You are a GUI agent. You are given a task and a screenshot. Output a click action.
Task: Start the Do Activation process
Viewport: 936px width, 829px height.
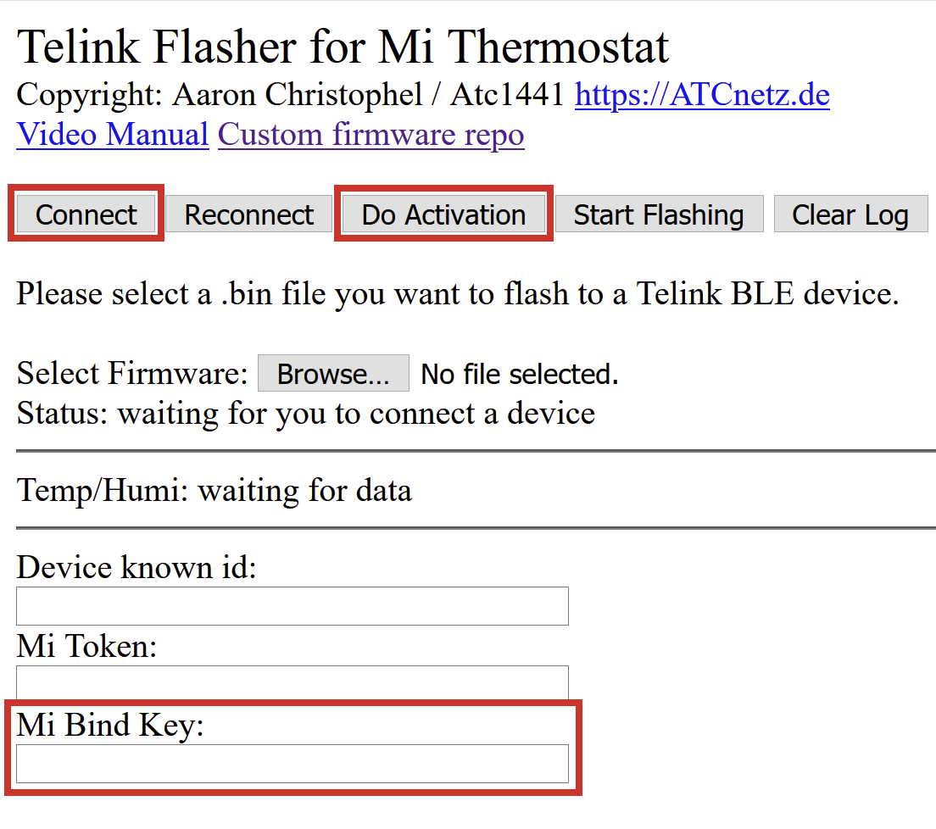pos(443,214)
